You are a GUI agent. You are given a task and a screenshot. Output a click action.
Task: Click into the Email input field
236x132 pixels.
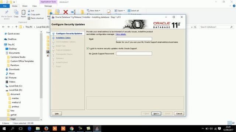pos(134,39)
